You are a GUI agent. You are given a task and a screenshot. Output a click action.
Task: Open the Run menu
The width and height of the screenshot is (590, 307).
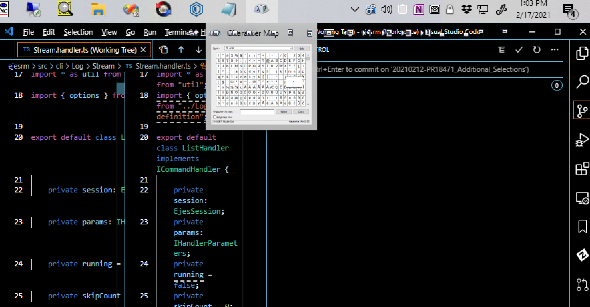pos(149,32)
